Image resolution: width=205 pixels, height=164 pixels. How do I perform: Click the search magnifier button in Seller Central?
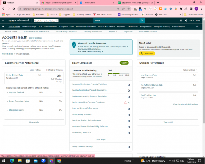coord(142,20)
